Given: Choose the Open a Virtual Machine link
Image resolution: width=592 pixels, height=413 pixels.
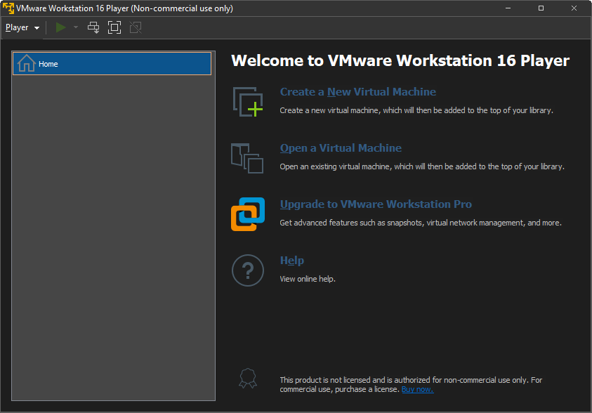Looking at the screenshot, I should [341, 148].
